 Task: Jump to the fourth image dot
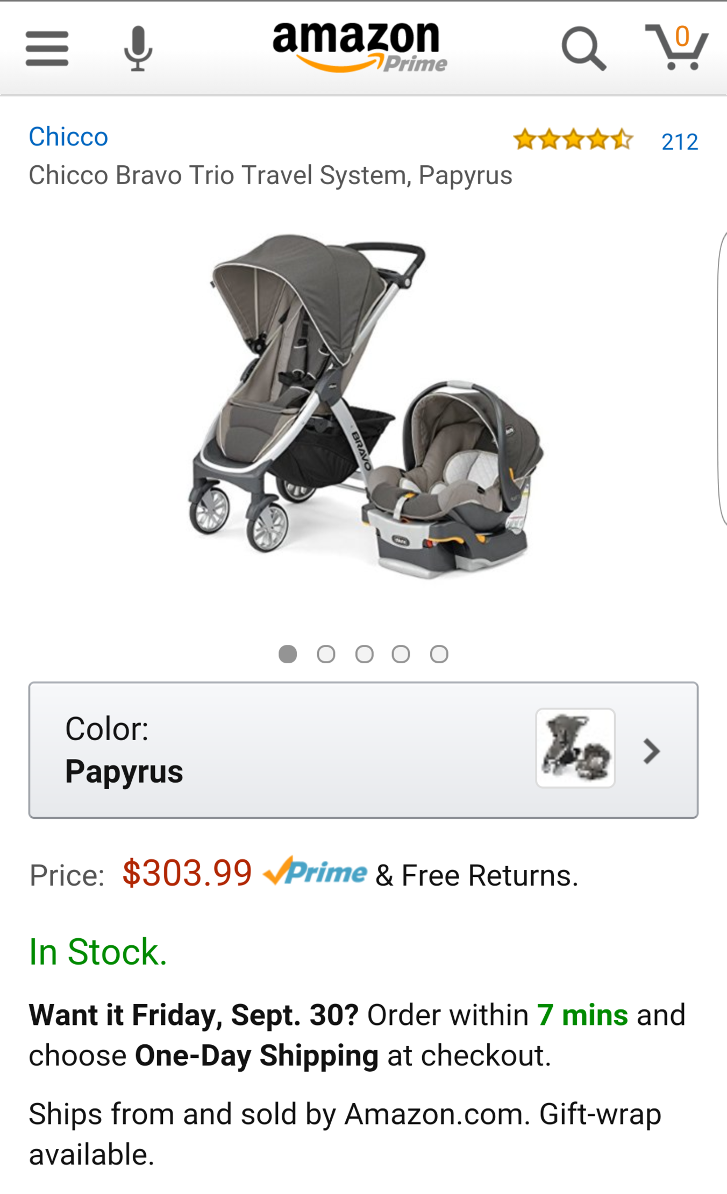(x=401, y=654)
